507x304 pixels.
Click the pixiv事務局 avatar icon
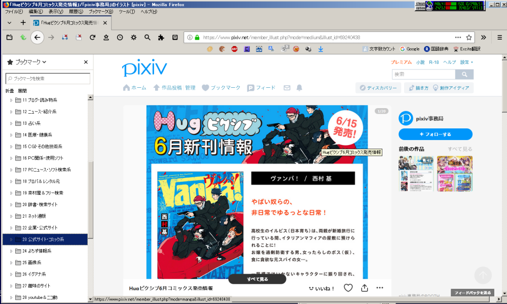click(x=406, y=118)
